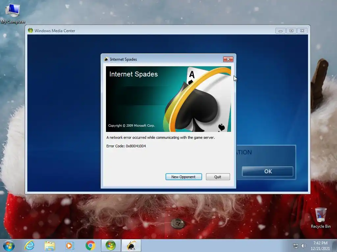Click the Internet Spades title bar icon
The image size is (337, 252).
click(x=106, y=59)
